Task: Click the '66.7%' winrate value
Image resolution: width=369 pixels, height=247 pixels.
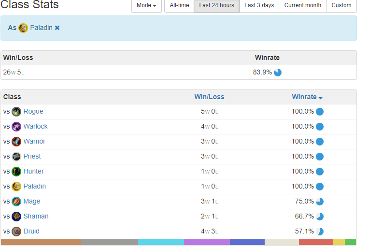Action: (304, 217)
